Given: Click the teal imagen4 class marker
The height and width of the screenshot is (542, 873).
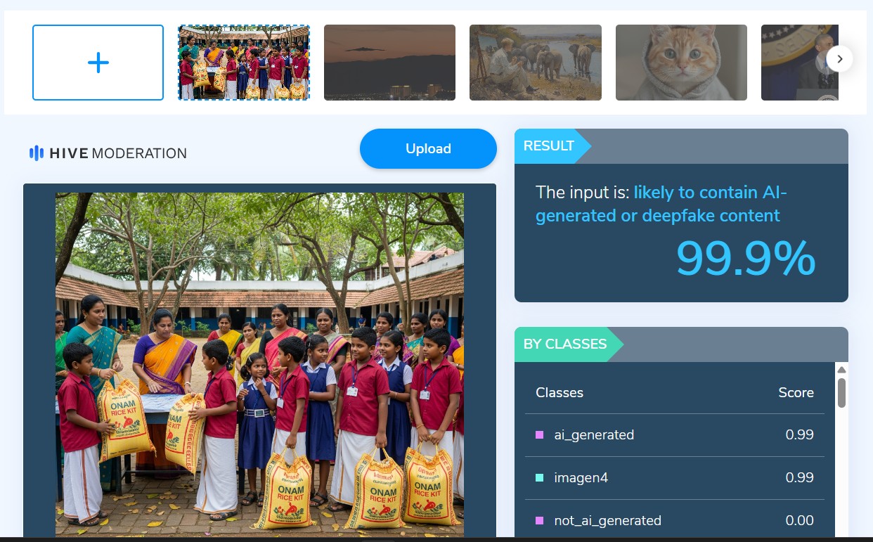Looking at the screenshot, I should [540, 477].
